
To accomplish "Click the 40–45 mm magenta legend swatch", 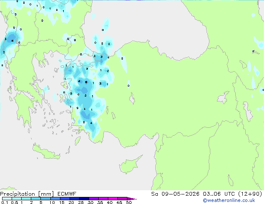I will pos(113,199).
